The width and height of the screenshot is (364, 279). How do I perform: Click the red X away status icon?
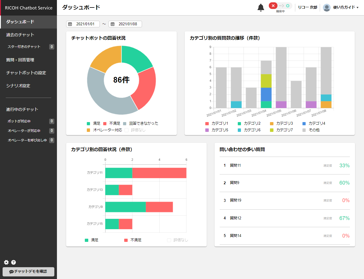(273, 6)
